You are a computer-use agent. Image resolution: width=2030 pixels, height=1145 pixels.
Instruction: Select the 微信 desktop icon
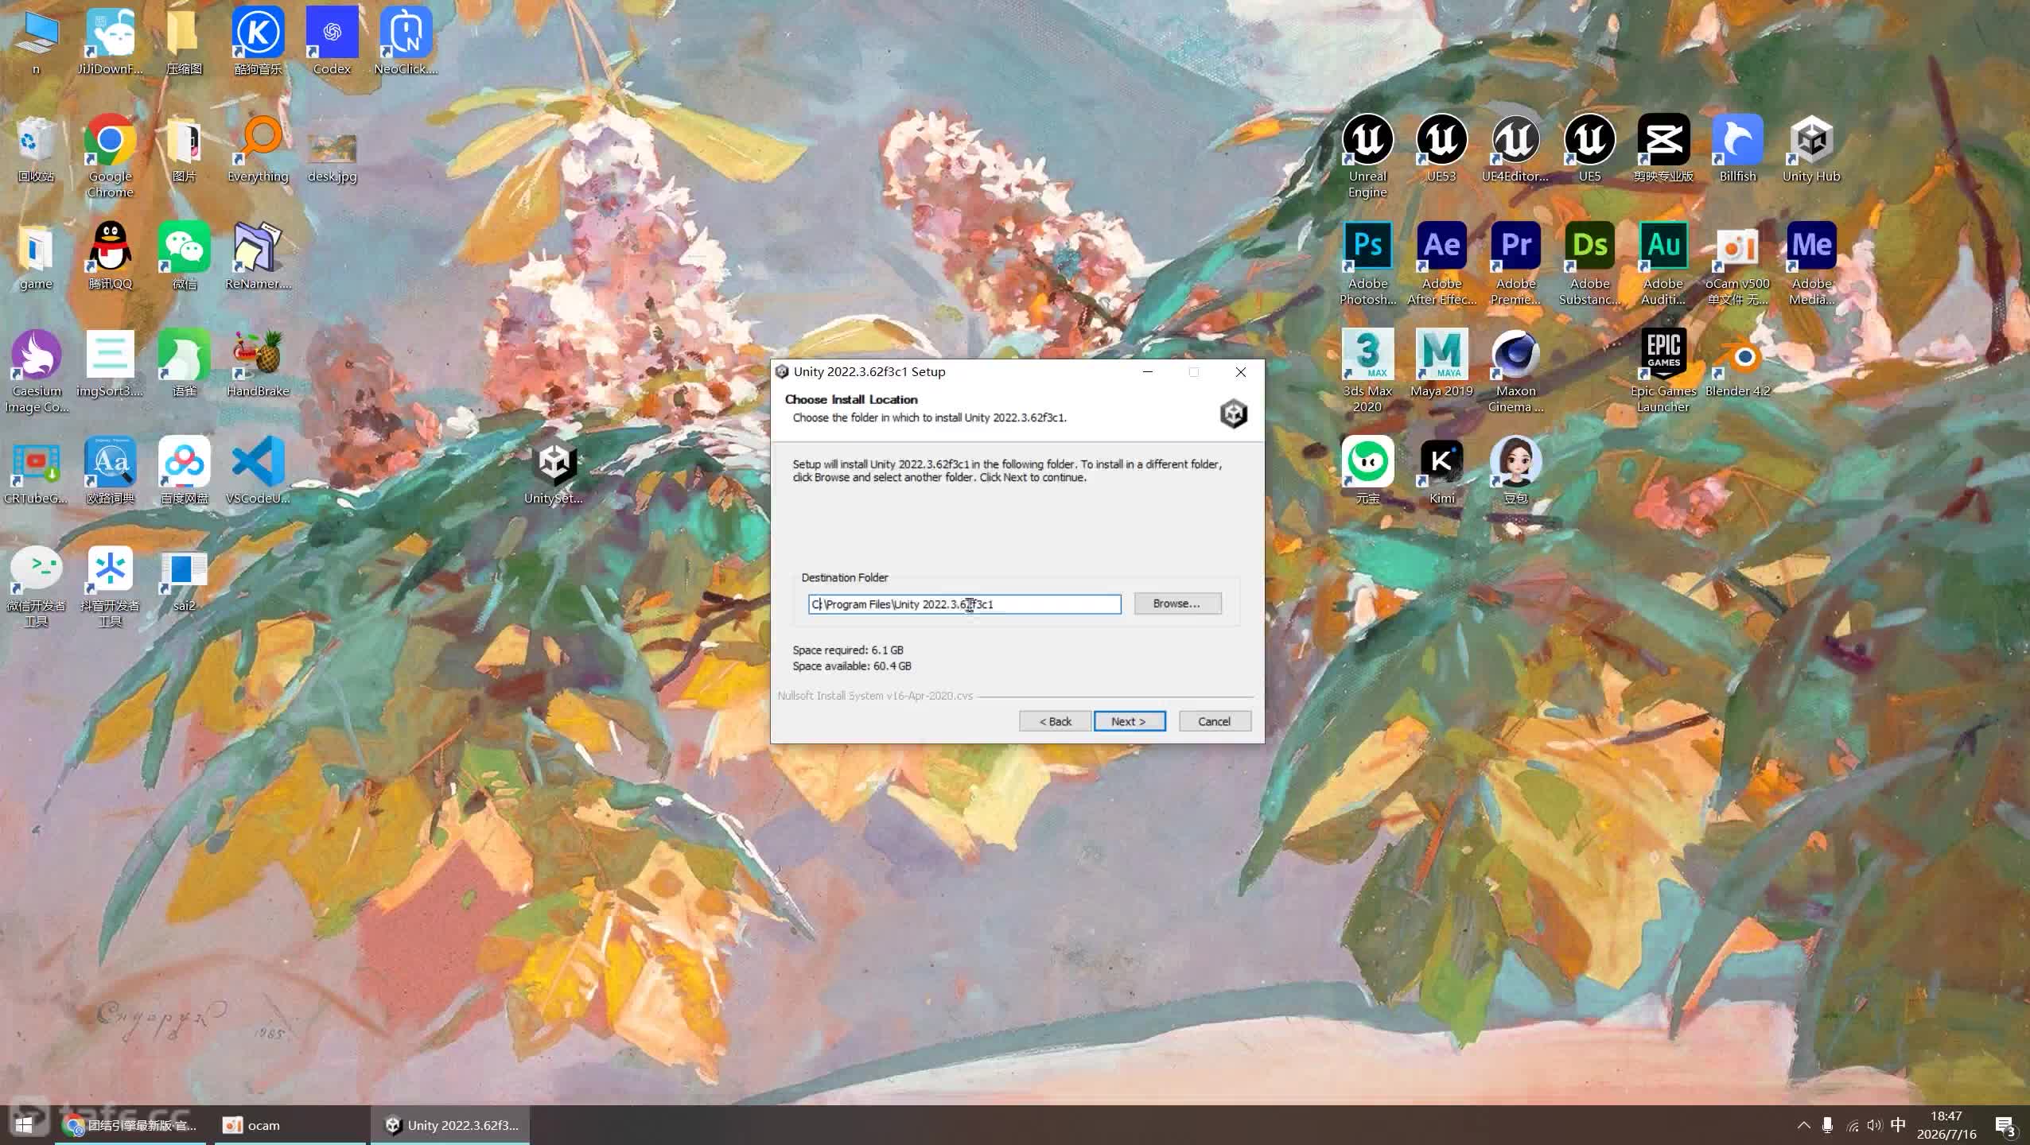pyautogui.click(x=184, y=258)
